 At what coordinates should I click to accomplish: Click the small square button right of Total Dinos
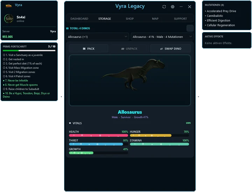click(190, 28)
